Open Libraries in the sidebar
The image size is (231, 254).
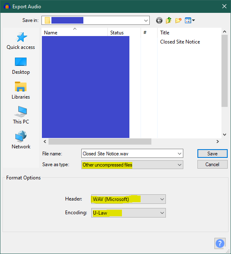pyautogui.click(x=21, y=90)
